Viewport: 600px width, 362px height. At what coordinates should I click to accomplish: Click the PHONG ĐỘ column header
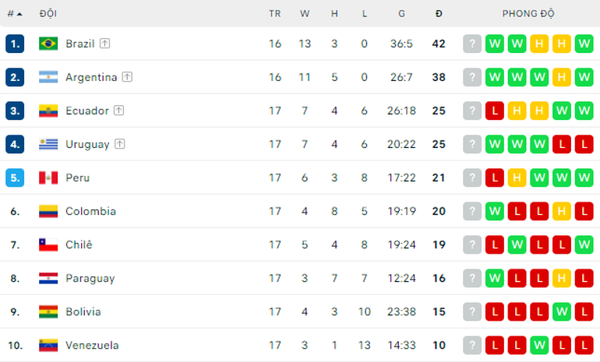tap(528, 14)
